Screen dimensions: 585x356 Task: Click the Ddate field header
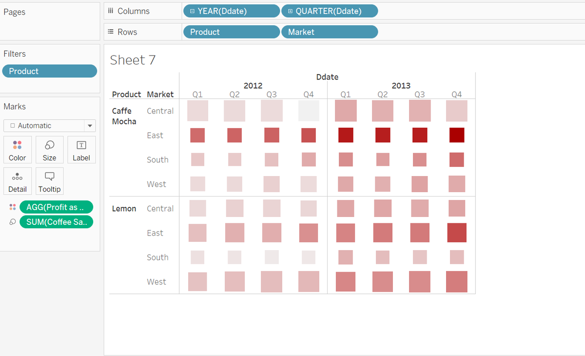pos(327,77)
